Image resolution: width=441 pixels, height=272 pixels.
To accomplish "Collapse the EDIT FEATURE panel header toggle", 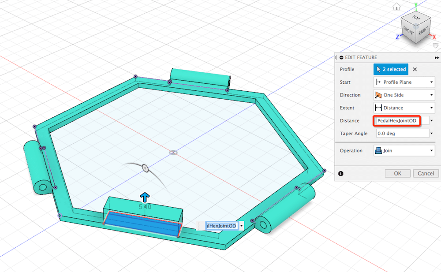I will [x=341, y=58].
